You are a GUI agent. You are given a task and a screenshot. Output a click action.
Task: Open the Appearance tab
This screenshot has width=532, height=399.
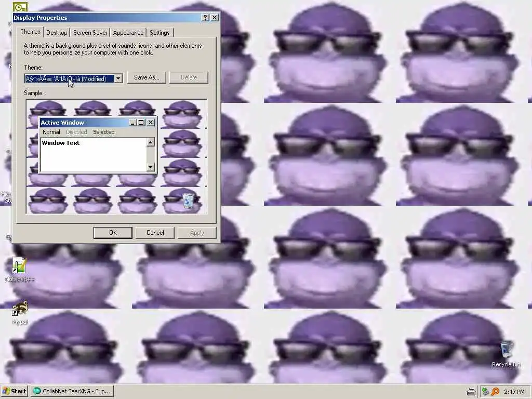pyautogui.click(x=128, y=33)
